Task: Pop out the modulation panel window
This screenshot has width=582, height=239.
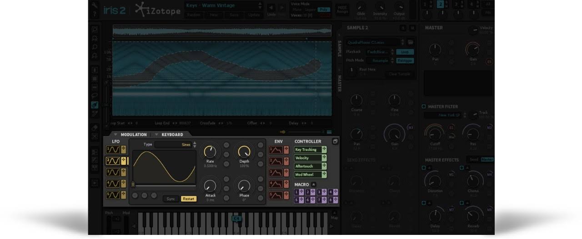Action: coord(335,141)
